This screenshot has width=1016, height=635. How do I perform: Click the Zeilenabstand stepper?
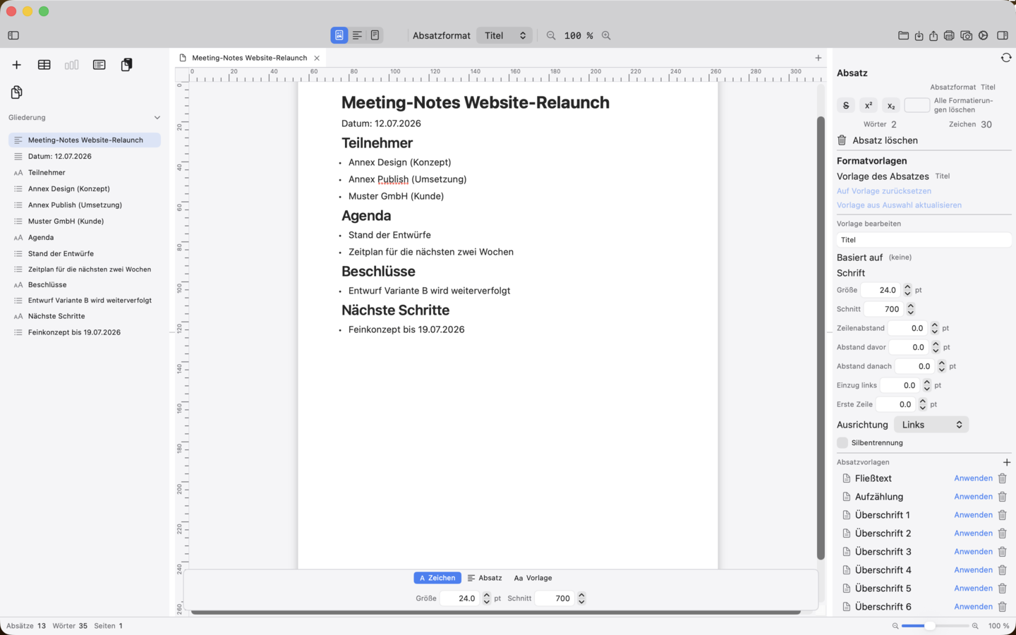pos(935,328)
